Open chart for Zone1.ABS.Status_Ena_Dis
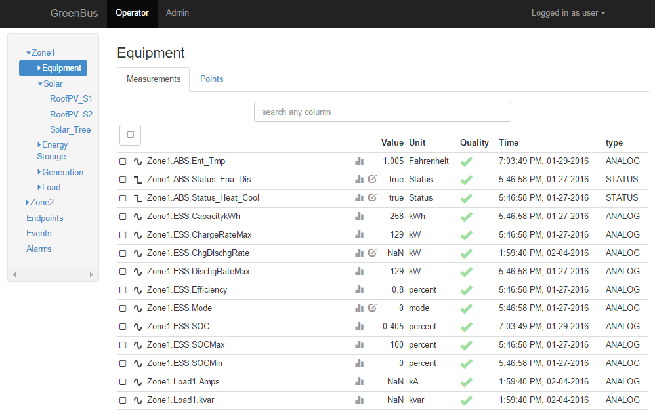 pyautogui.click(x=359, y=180)
